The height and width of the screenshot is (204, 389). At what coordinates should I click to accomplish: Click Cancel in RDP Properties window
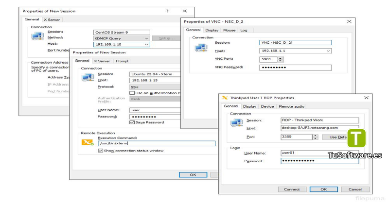[x=355, y=189]
